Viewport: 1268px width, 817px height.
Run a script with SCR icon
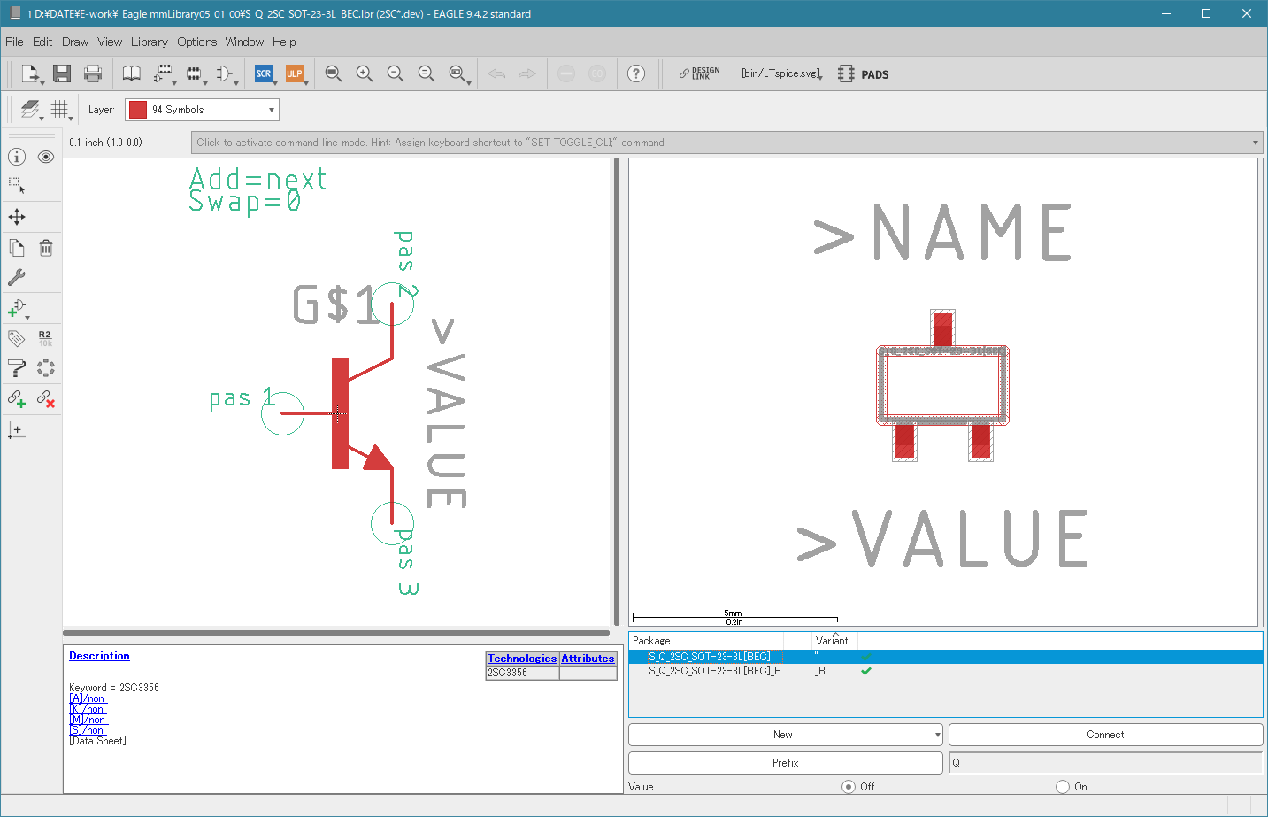(x=264, y=73)
